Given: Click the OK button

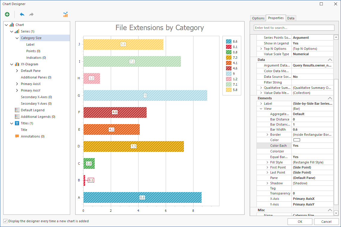Looking at the screenshot, I should tap(300, 222).
